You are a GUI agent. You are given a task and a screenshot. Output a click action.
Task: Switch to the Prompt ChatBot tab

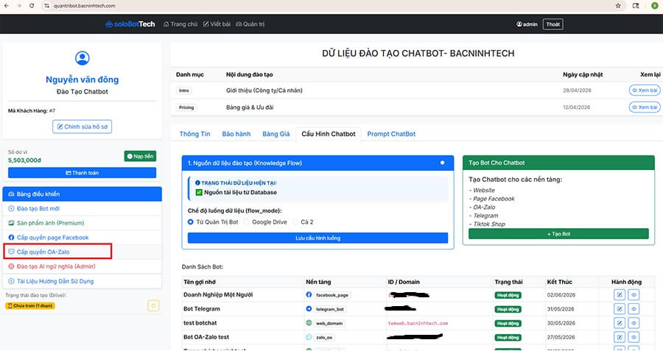point(391,134)
